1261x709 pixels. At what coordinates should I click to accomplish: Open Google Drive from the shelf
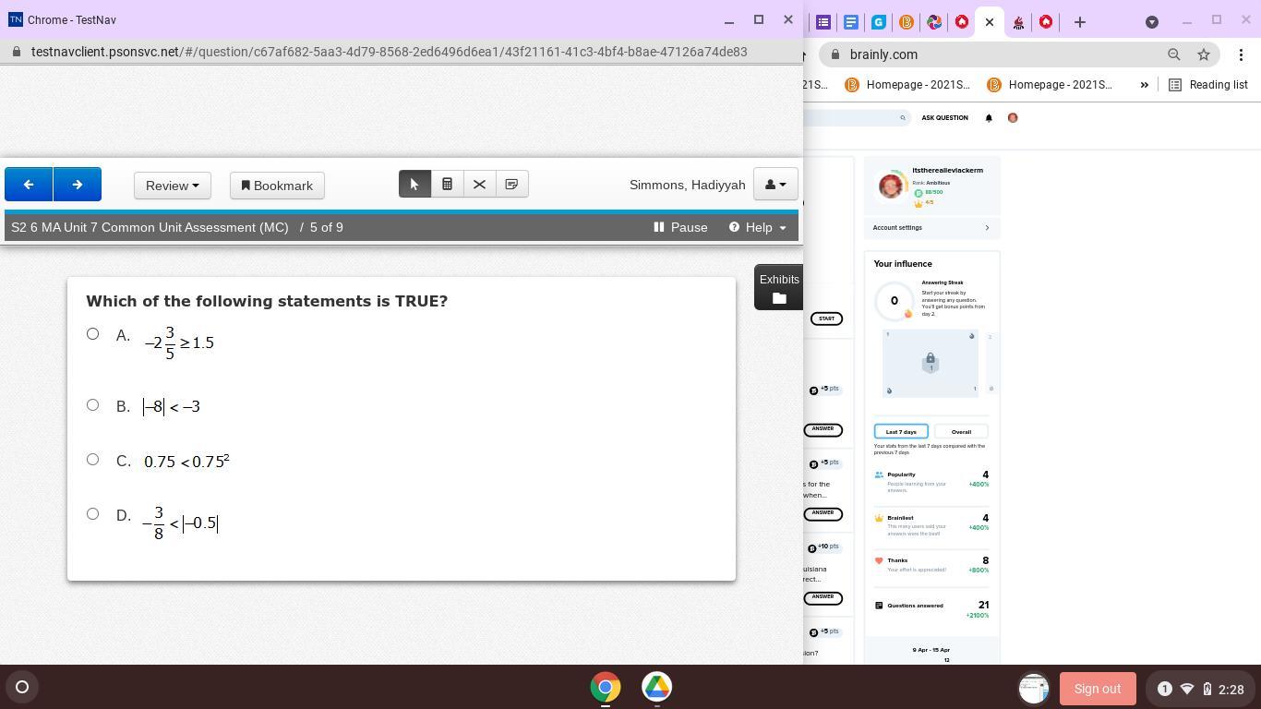tap(657, 687)
